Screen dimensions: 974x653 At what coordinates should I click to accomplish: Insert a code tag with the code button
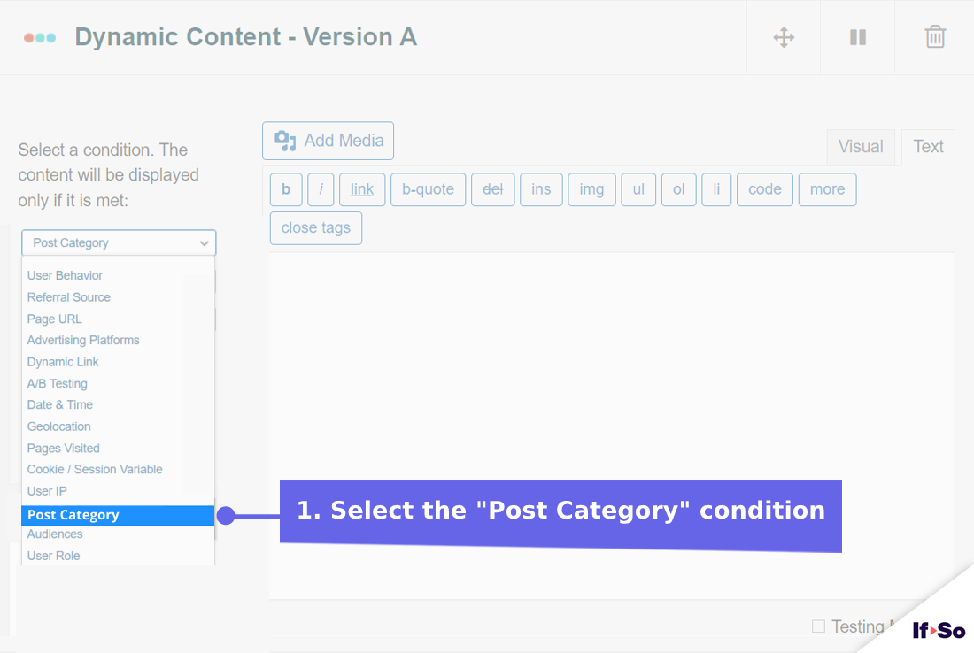[x=764, y=188]
